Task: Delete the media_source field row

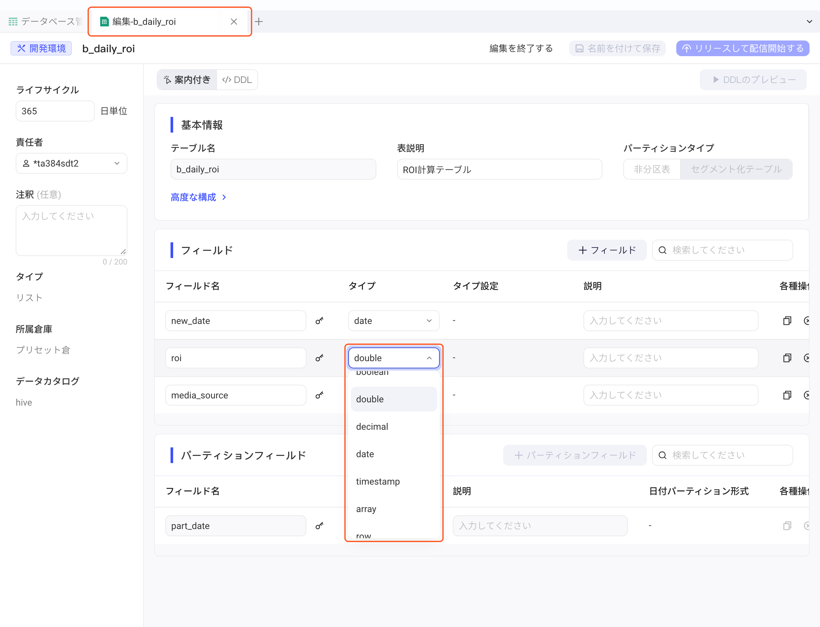Action: point(807,395)
